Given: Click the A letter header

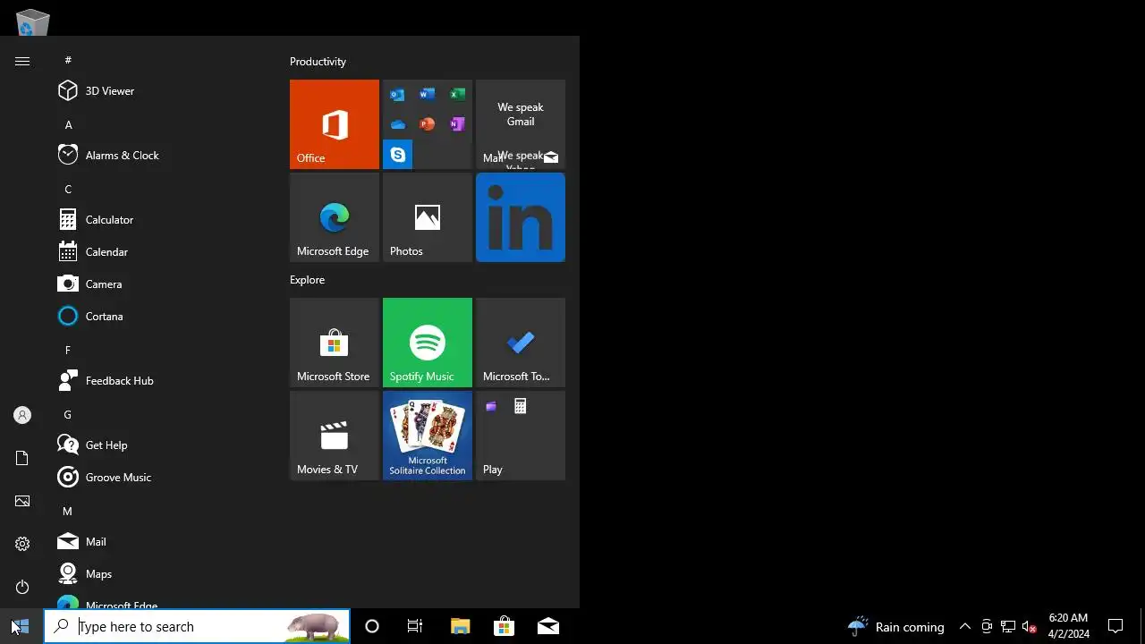Looking at the screenshot, I should click(x=68, y=124).
